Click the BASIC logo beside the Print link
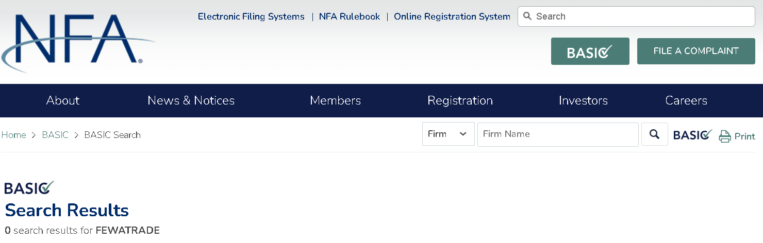The image size is (763, 243). 692,135
